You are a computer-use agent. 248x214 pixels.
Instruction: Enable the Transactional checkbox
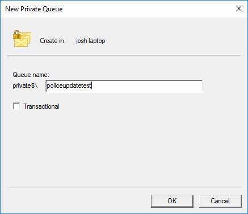click(x=16, y=106)
